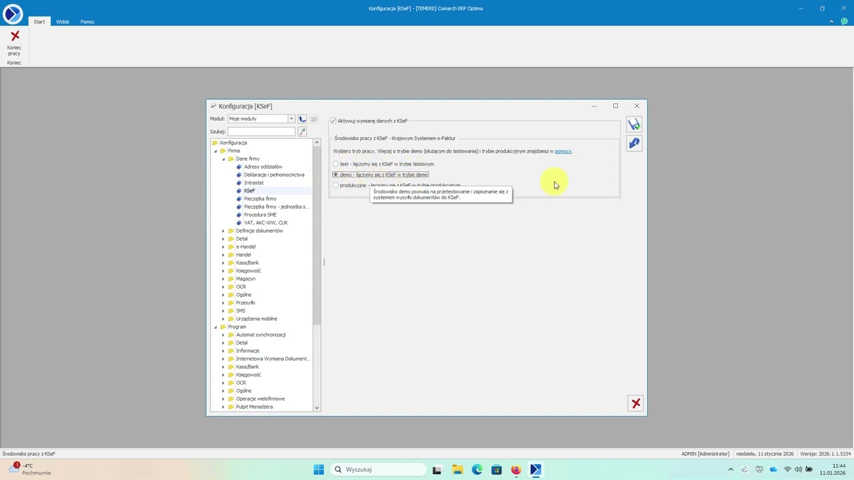
Task: Open the Moduł dropdown
Action: pyautogui.click(x=291, y=119)
